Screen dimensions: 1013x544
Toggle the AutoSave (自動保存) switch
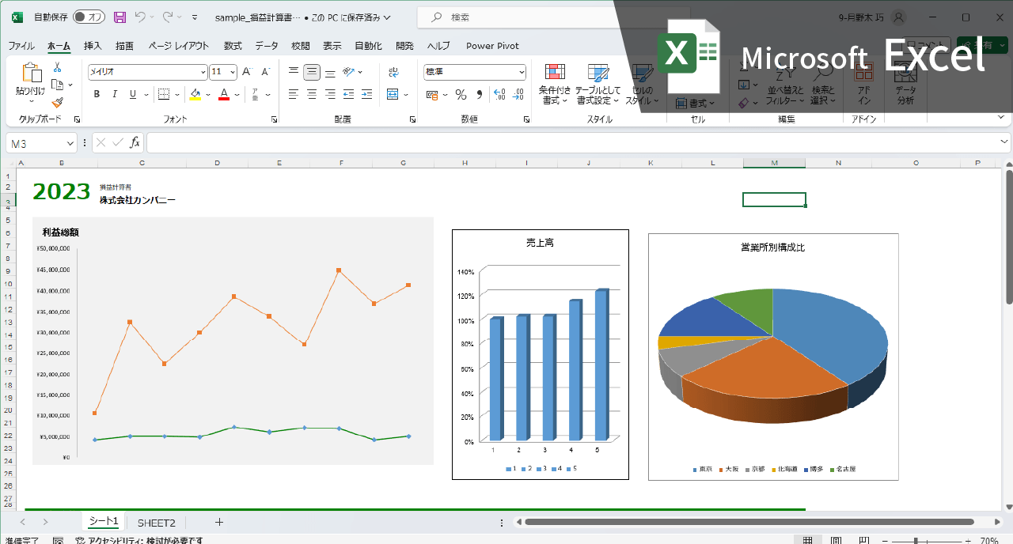coord(89,17)
